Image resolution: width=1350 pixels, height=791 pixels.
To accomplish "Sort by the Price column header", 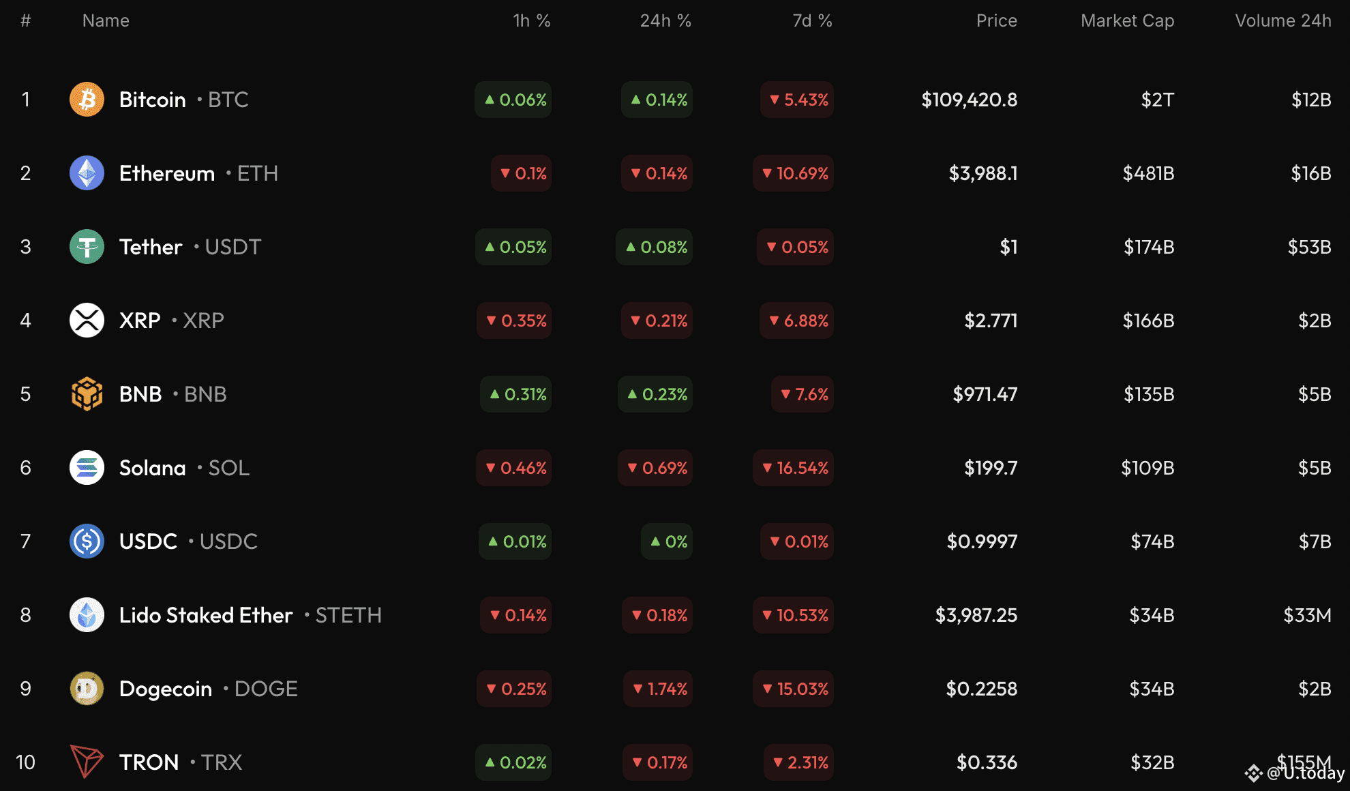I will click(x=996, y=20).
